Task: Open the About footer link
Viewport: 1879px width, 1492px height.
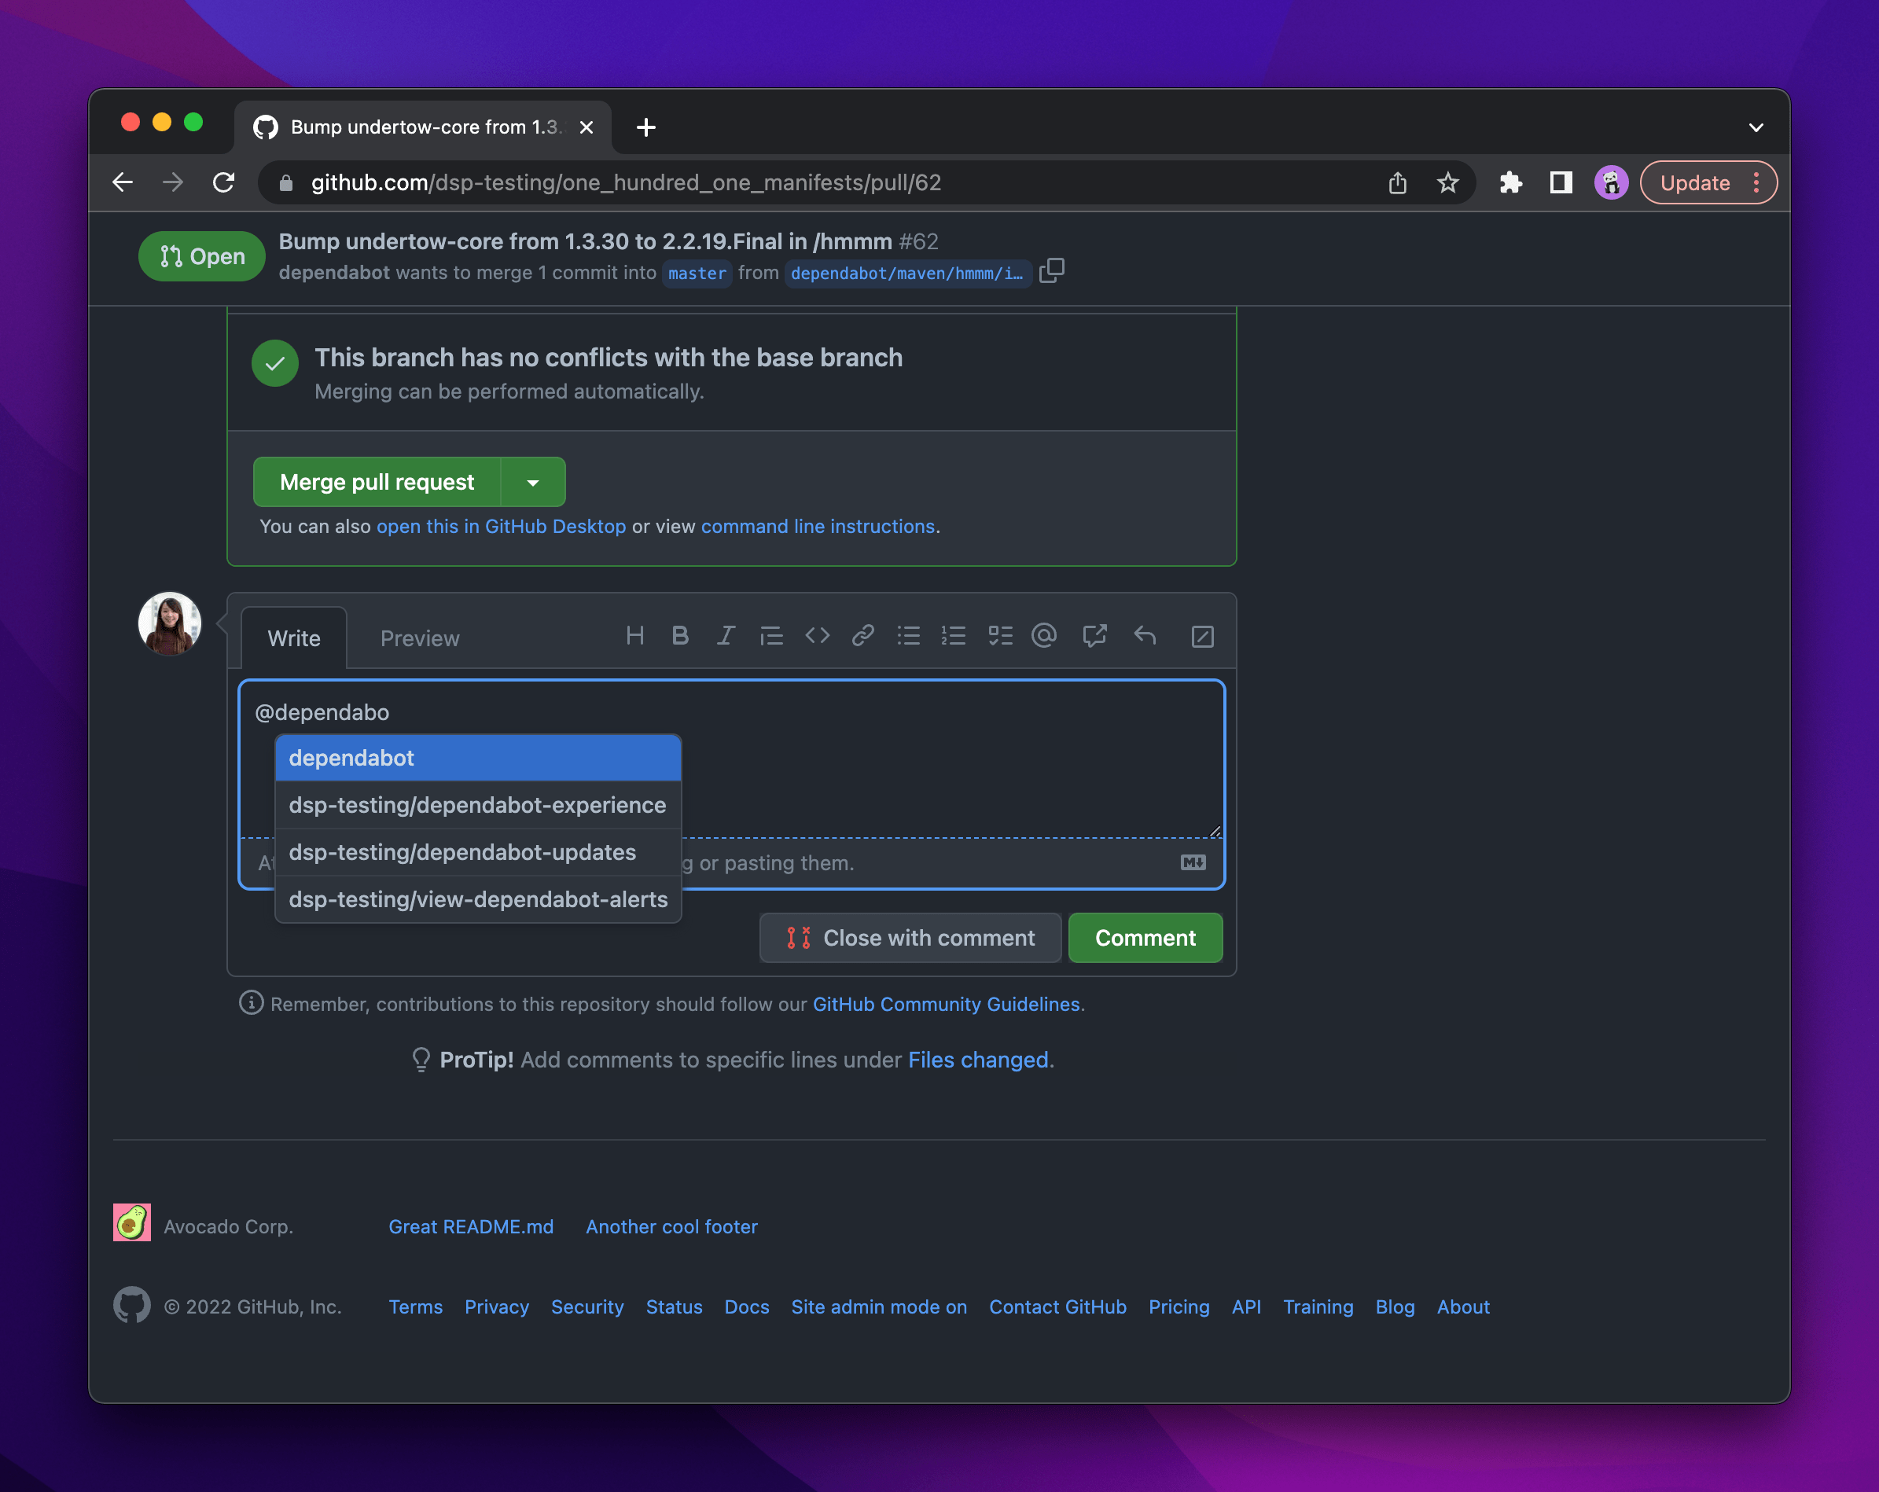Action: tap(1462, 1306)
